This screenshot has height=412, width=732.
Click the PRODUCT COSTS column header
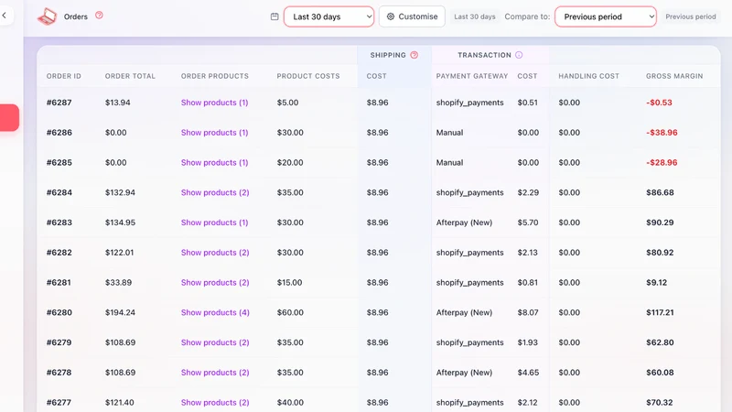[308, 76]
